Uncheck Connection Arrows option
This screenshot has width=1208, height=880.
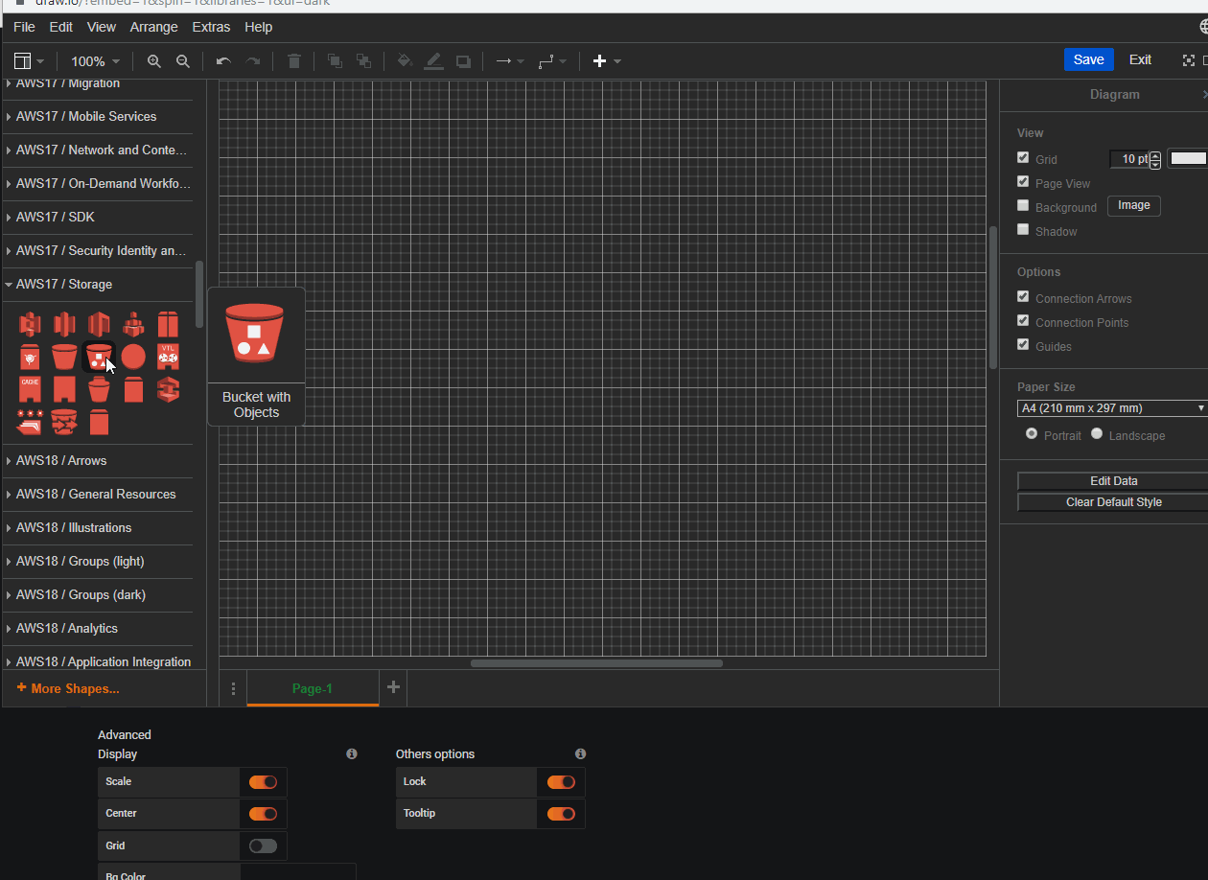pos(1023,296)
